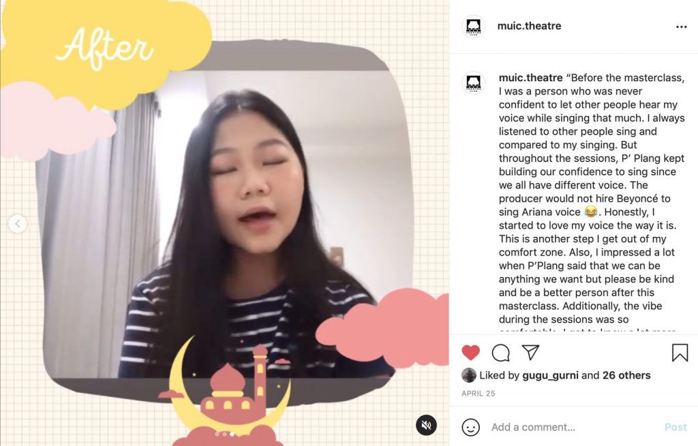The image size is (698, 446).
Task: Click the Post comment button
Action: [676, 428]
